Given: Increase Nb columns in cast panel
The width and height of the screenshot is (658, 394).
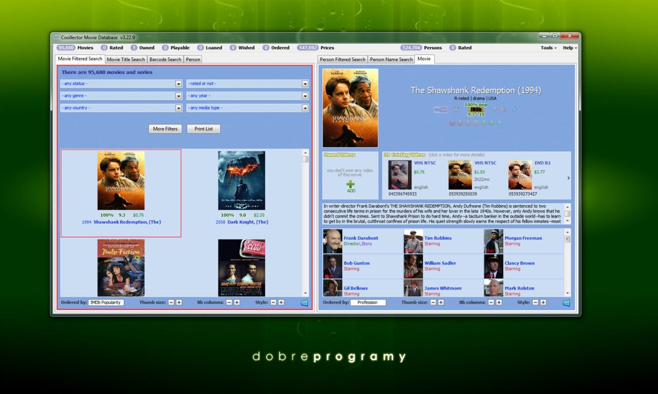Looking at the screenshot, I should 499,302.
